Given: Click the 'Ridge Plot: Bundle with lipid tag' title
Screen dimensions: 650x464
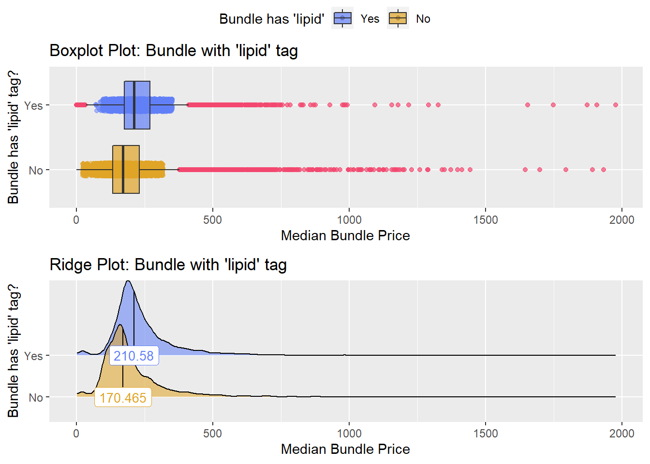Looking at the screenshot, I should pos(168,264).
